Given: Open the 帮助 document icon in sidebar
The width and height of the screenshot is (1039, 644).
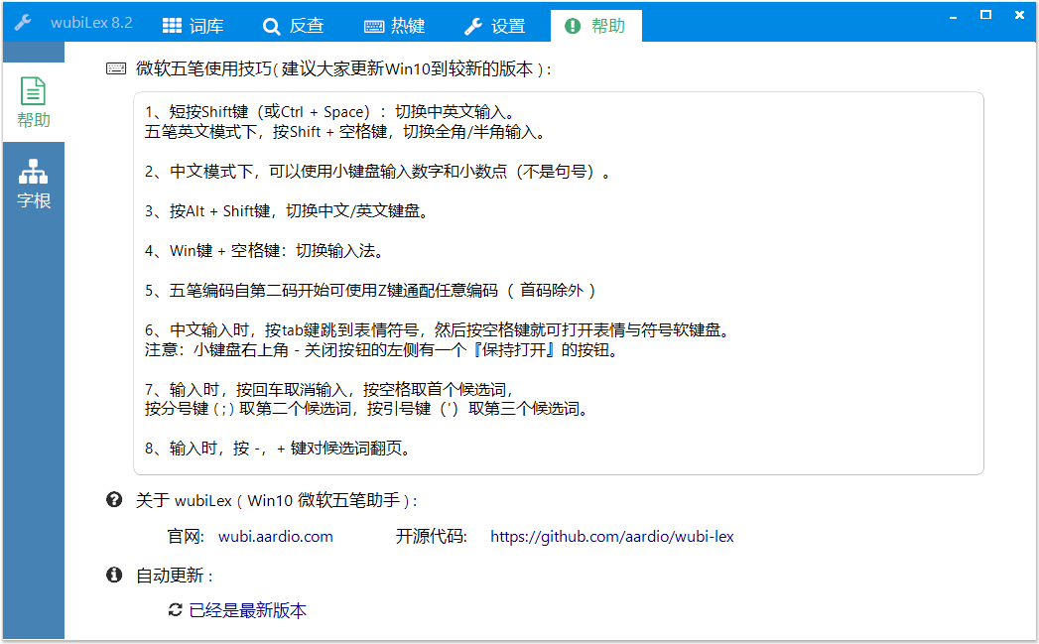Looking at the screenshot, I should 33,91.
